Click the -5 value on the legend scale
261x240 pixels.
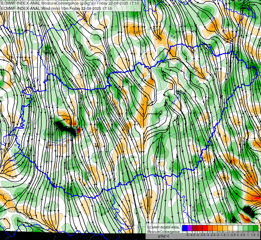[187, 235]
